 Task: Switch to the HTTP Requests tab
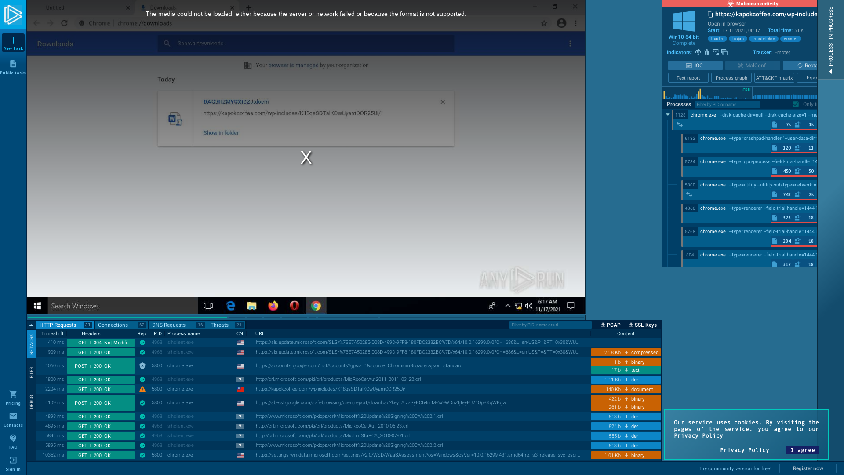click(64, 325)
